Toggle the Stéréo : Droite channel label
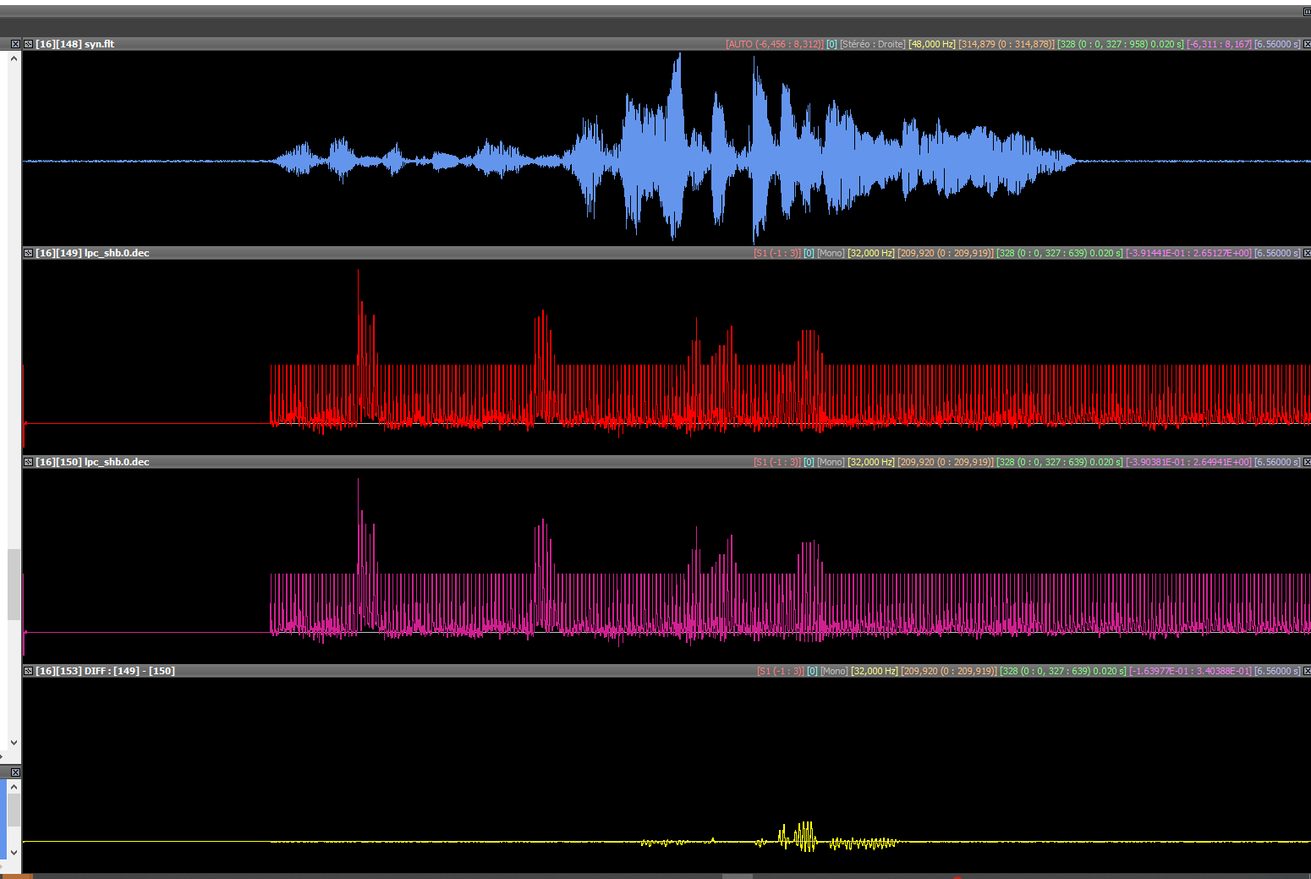 (x=872, y=44)
